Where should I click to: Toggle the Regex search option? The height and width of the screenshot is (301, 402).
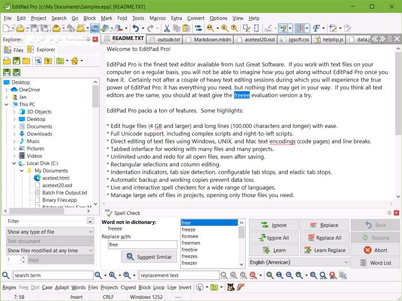pyautogui.click(x=9, y=287)
